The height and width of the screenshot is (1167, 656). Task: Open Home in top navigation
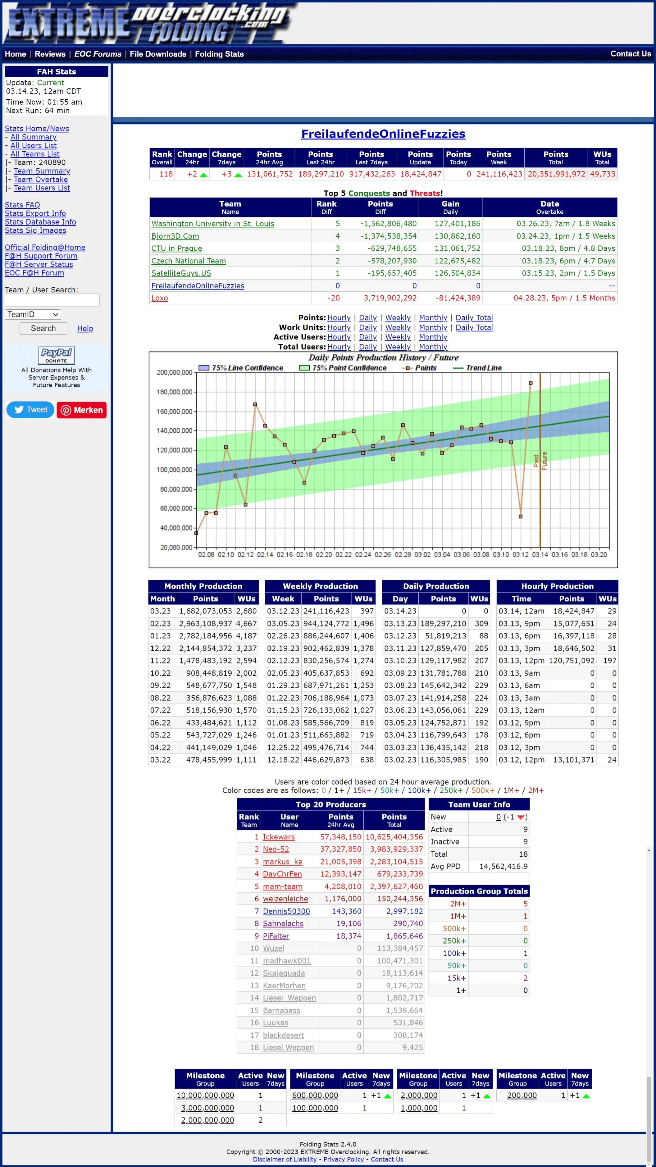[15, 54]
